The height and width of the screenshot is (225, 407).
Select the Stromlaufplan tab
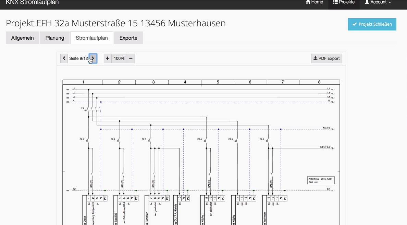click(91, 38)
